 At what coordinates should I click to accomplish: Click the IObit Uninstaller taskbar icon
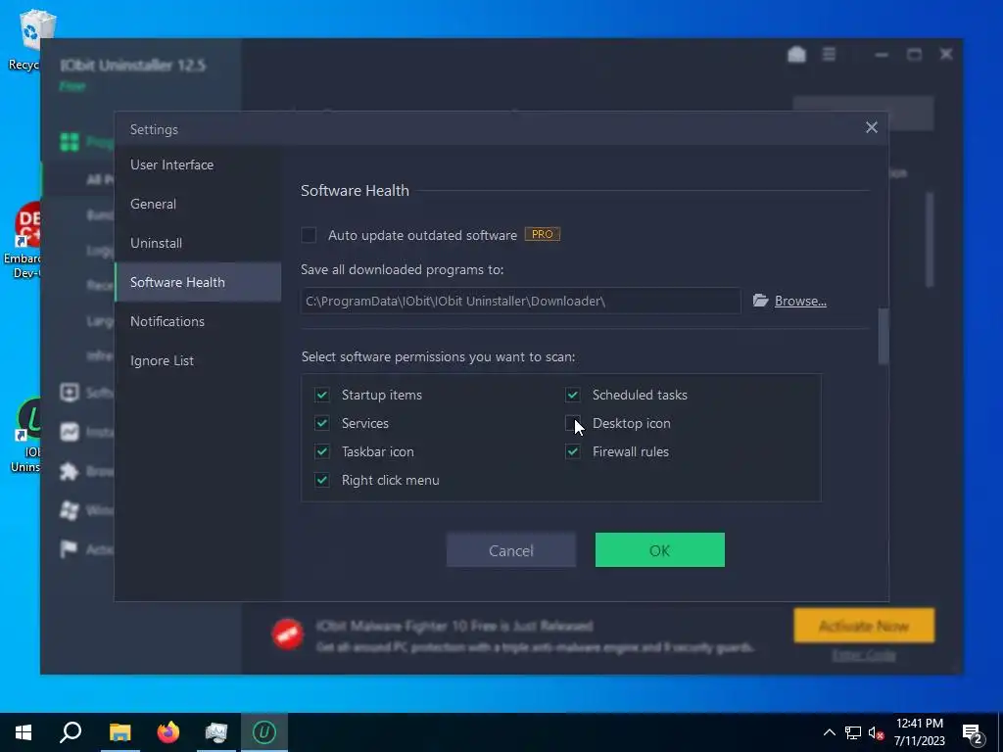tap(264, 732)
